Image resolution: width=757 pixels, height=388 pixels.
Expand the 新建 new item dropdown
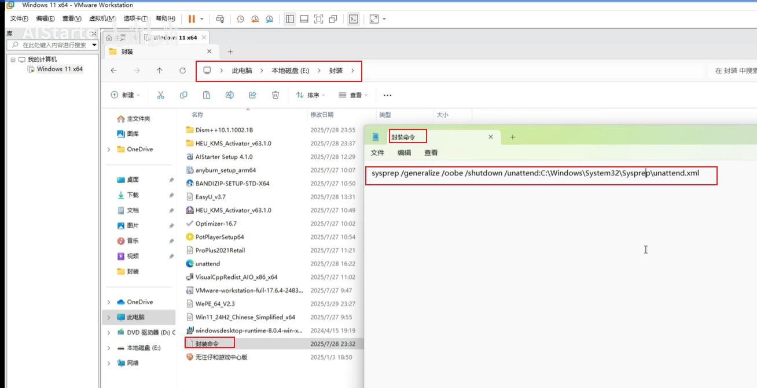[x=123, y=95]
